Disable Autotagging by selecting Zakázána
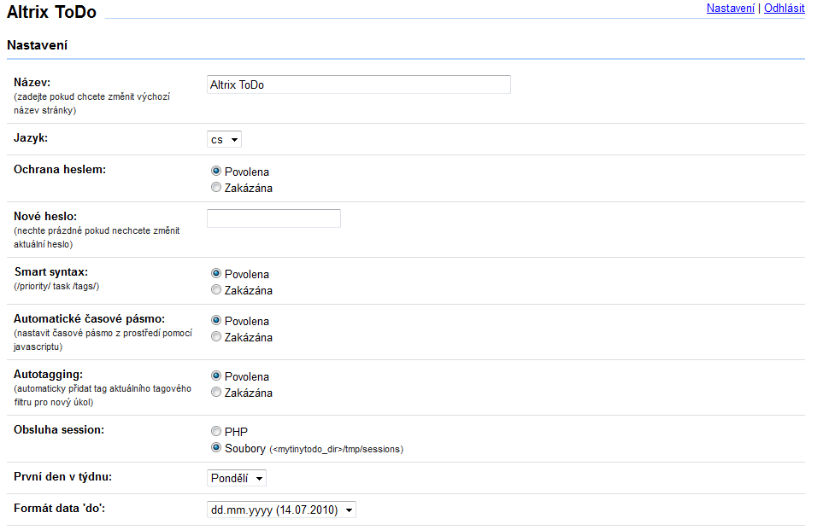 (216, 393)
